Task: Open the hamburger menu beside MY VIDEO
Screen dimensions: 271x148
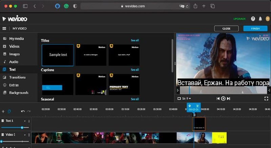Action: coord(4,28)
